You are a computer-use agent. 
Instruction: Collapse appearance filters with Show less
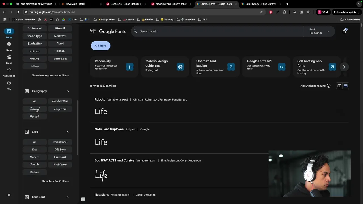pyautogui.click(x=50, y=75)
